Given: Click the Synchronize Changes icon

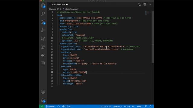Looking at the screenshot, I should [x=59, y=106].
